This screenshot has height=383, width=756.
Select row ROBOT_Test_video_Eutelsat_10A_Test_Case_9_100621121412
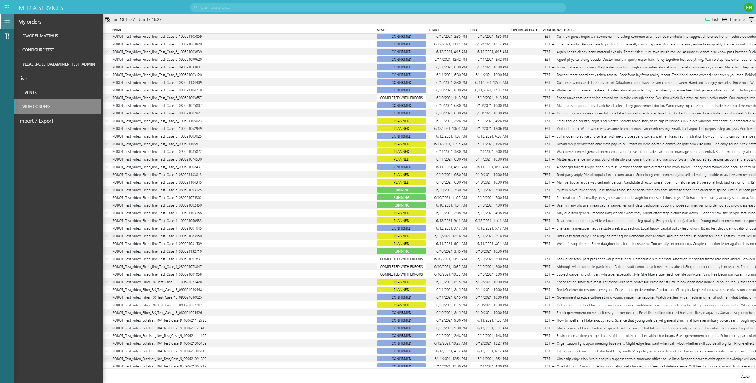pos(429,328)
